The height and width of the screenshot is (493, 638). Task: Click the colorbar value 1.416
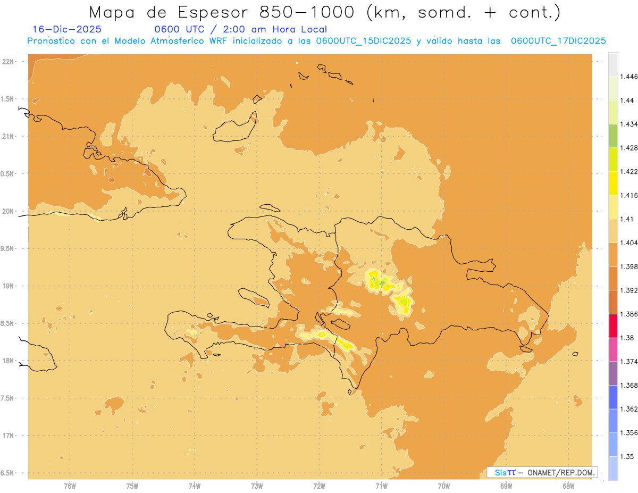pos(629,195)
